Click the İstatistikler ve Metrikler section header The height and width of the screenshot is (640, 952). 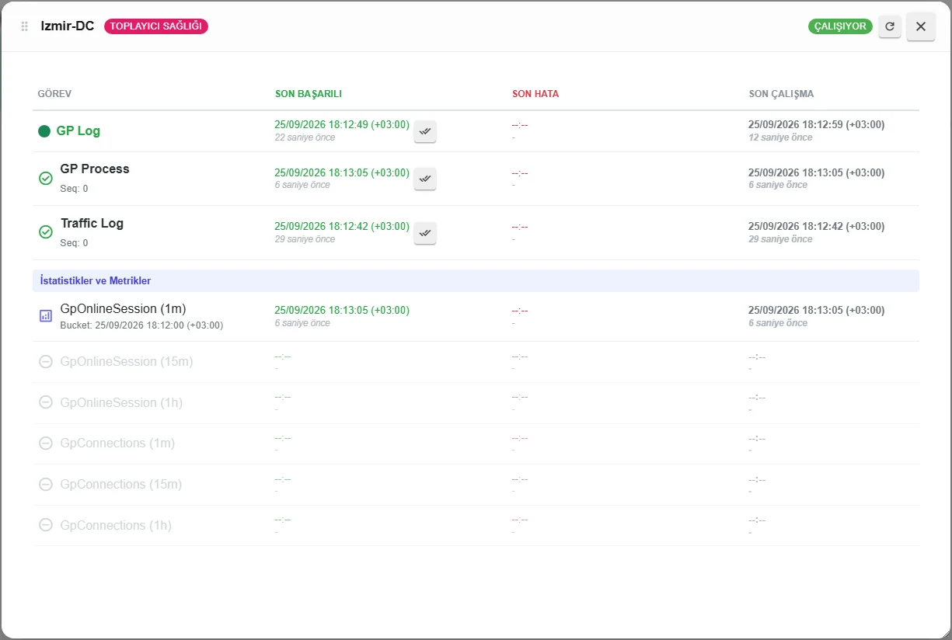pyautogui.click(x=476, y=280)
